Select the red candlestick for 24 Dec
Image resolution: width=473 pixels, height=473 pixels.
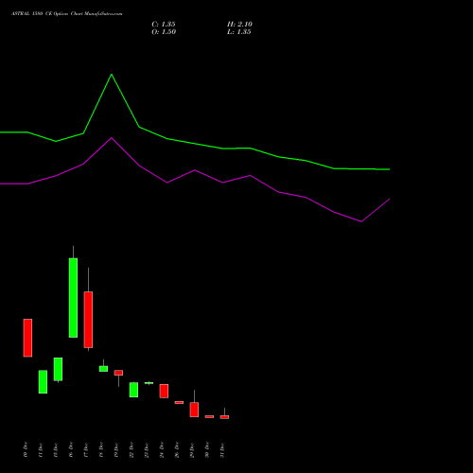(164, 391)
